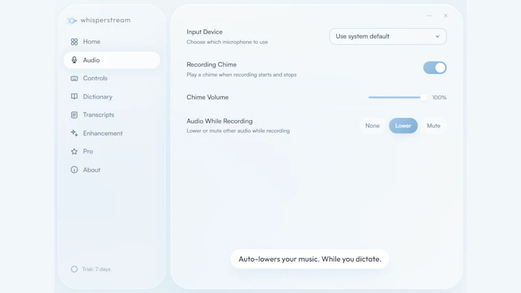Click the Audio microphone icon
This screenshot has width=521, height=293.
click(74, 60)
